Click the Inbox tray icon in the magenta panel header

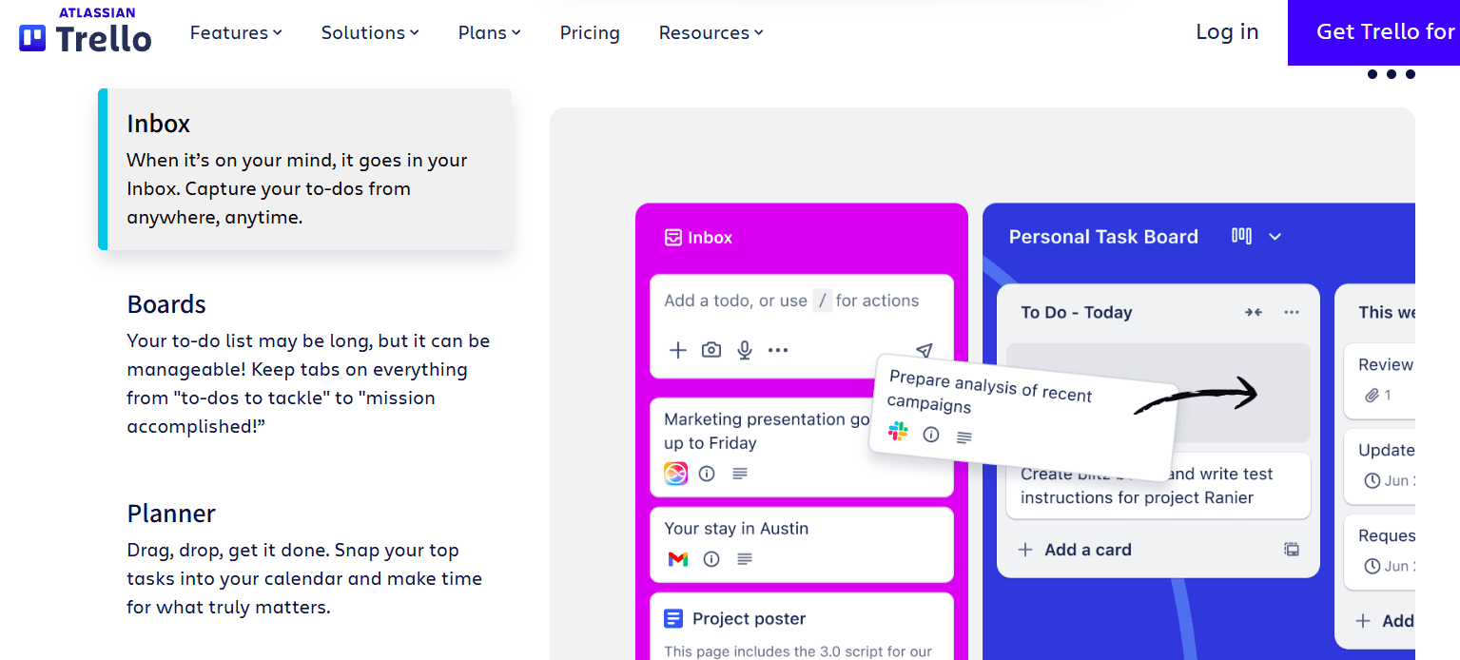pos(673,238)
